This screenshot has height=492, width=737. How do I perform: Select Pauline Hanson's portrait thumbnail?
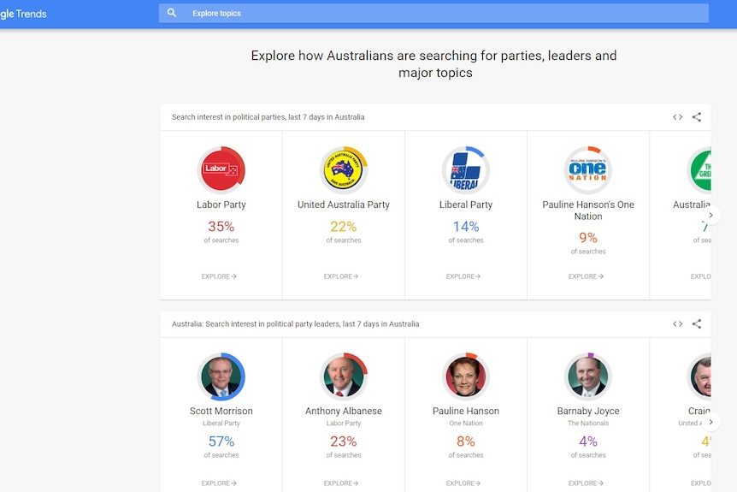coord(466,376)
